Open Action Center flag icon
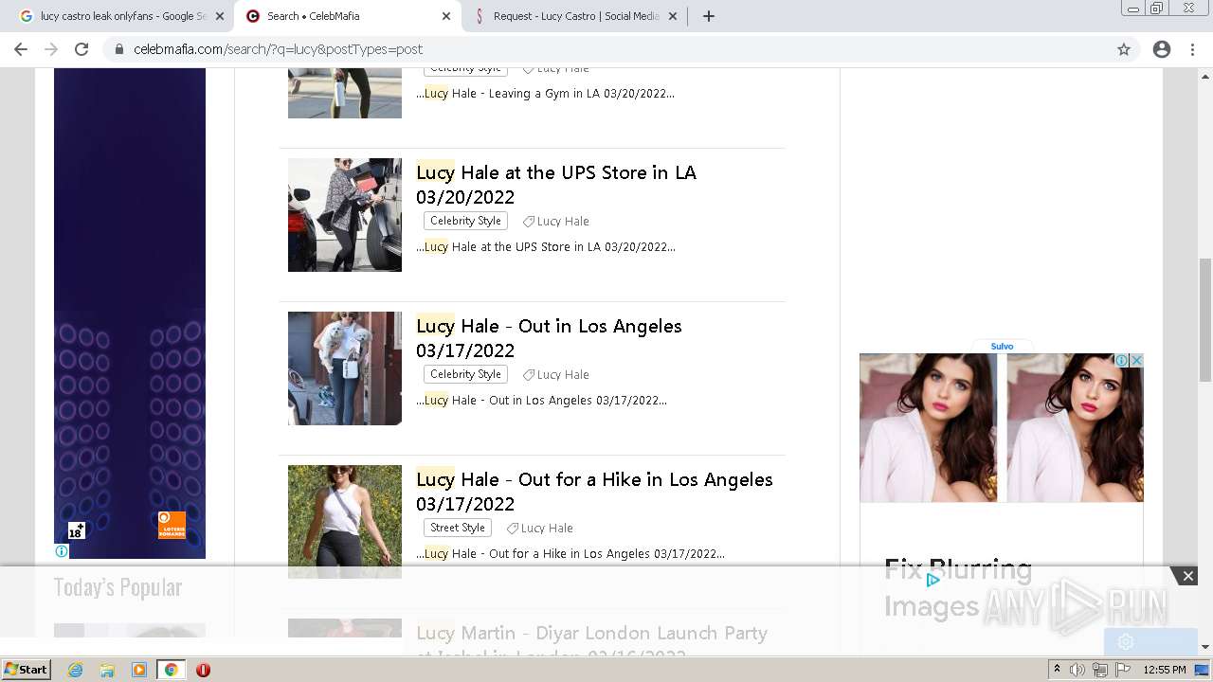The height and width of the screenshot is (682, 1213). 1123,670
